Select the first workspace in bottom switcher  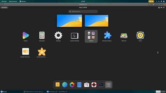(x=158, y=92)
